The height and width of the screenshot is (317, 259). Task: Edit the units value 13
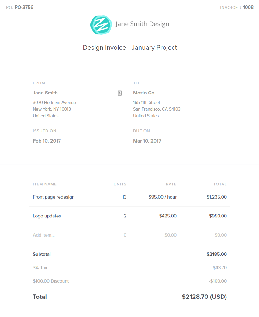124,197
